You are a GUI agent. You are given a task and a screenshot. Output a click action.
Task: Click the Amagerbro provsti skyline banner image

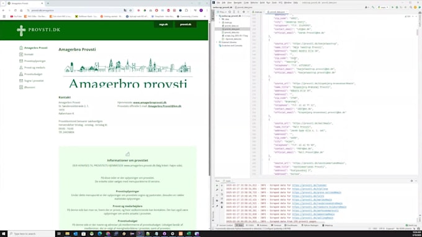(128, 73)
